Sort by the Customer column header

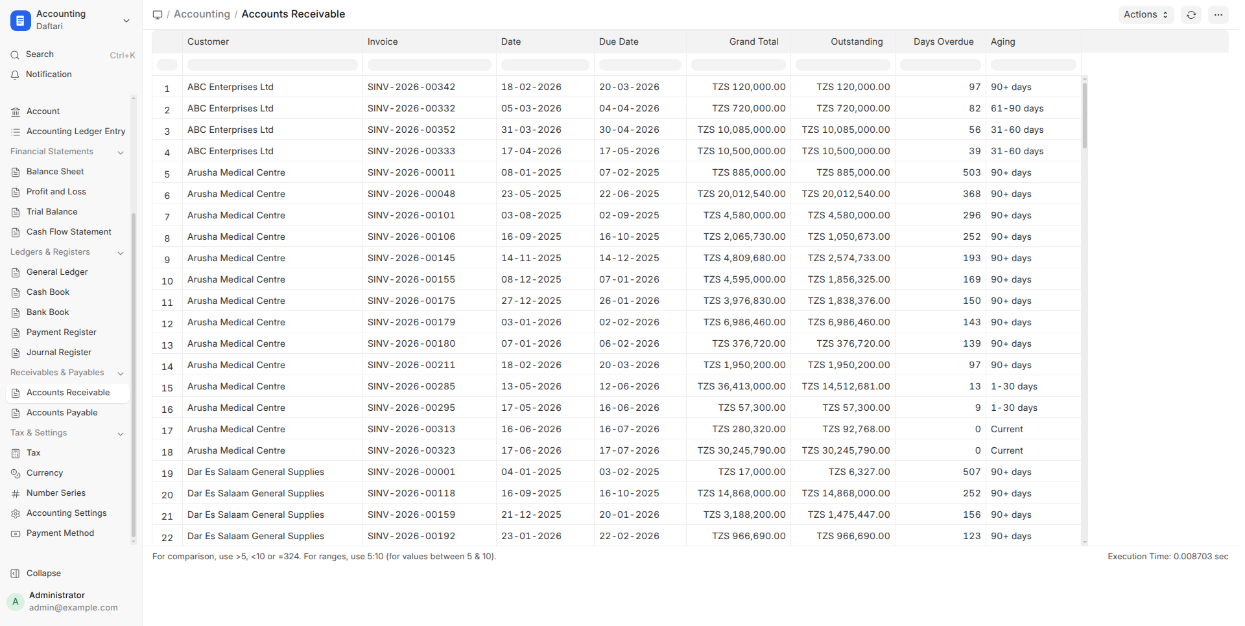tap(272, 41)
